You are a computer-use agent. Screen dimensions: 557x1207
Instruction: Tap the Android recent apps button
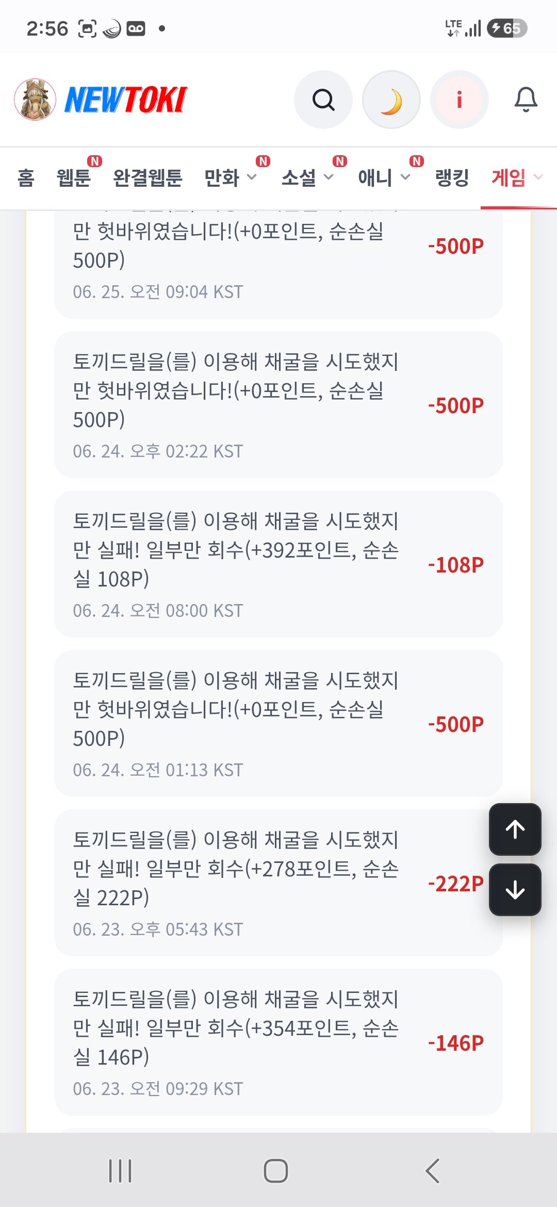pos(120,1171)
